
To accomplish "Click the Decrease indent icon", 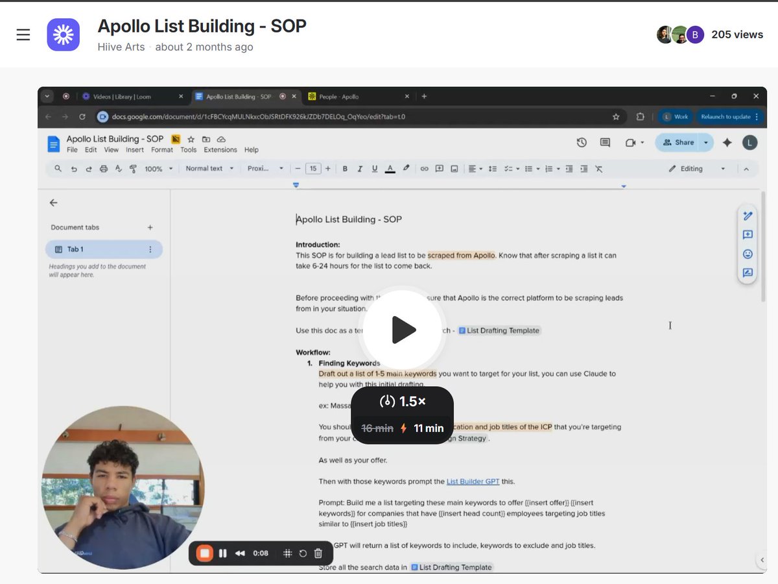I will [x=569, y=169].
